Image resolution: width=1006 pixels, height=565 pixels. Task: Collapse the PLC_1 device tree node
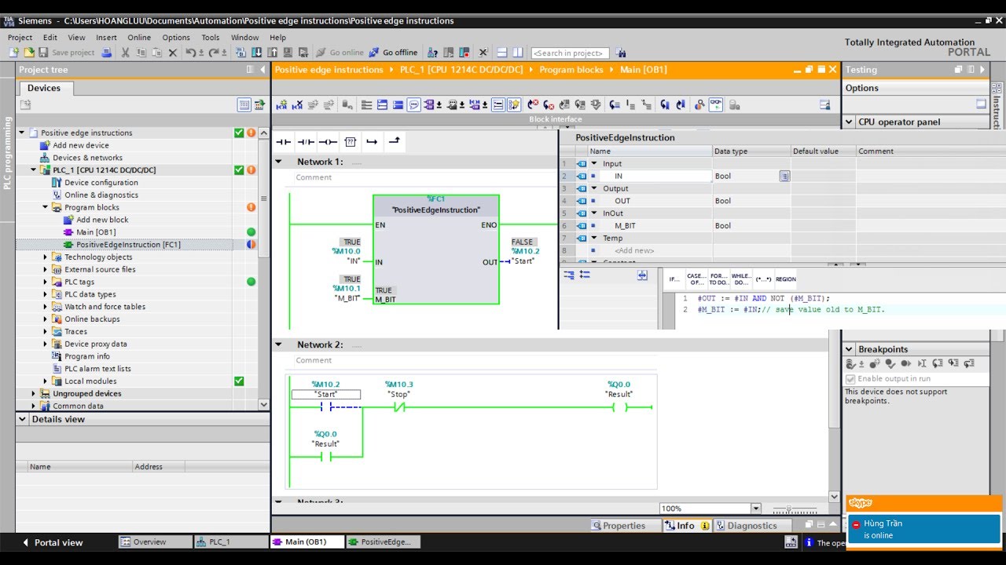(x=34, y=170)
